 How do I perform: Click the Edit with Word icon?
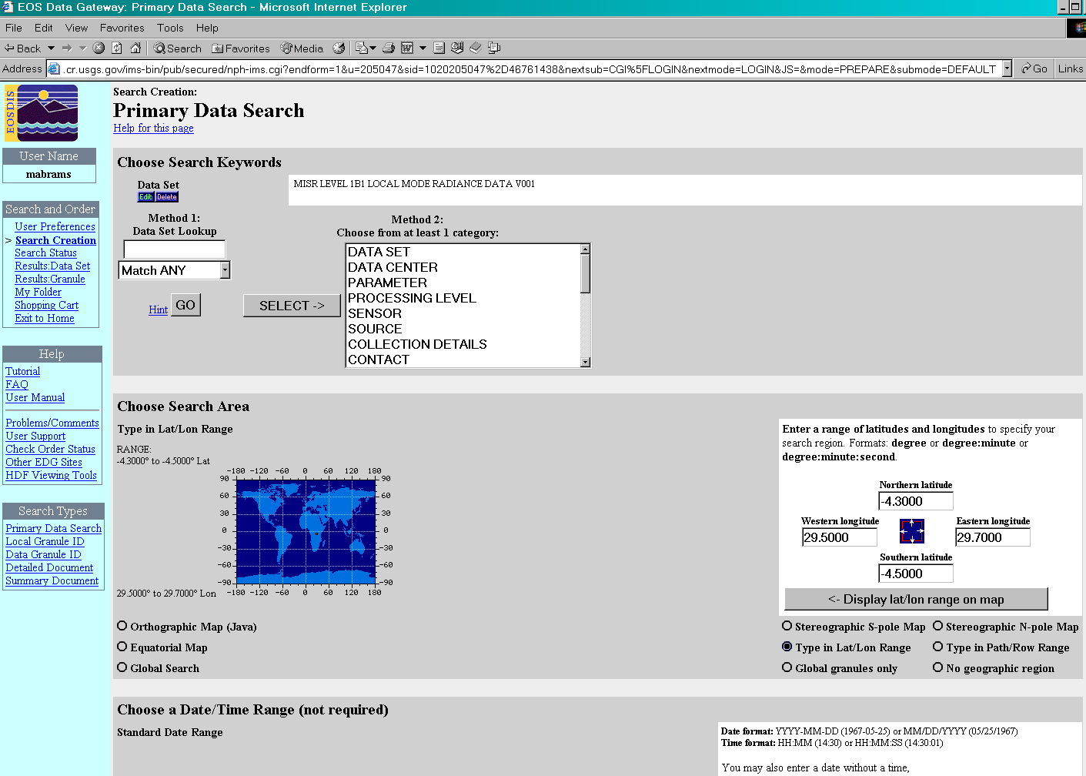407,48
